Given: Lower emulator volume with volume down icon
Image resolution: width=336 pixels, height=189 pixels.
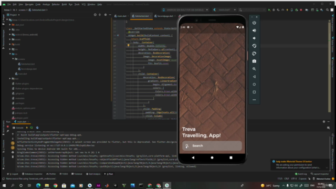Looking at the screenshot, I should point(254,38).
